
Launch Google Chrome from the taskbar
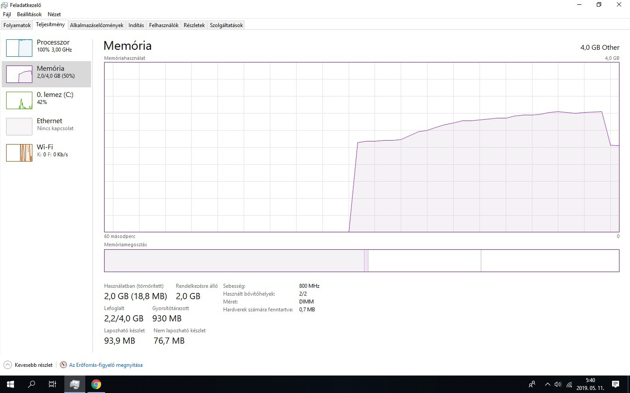tap(96, 384)
